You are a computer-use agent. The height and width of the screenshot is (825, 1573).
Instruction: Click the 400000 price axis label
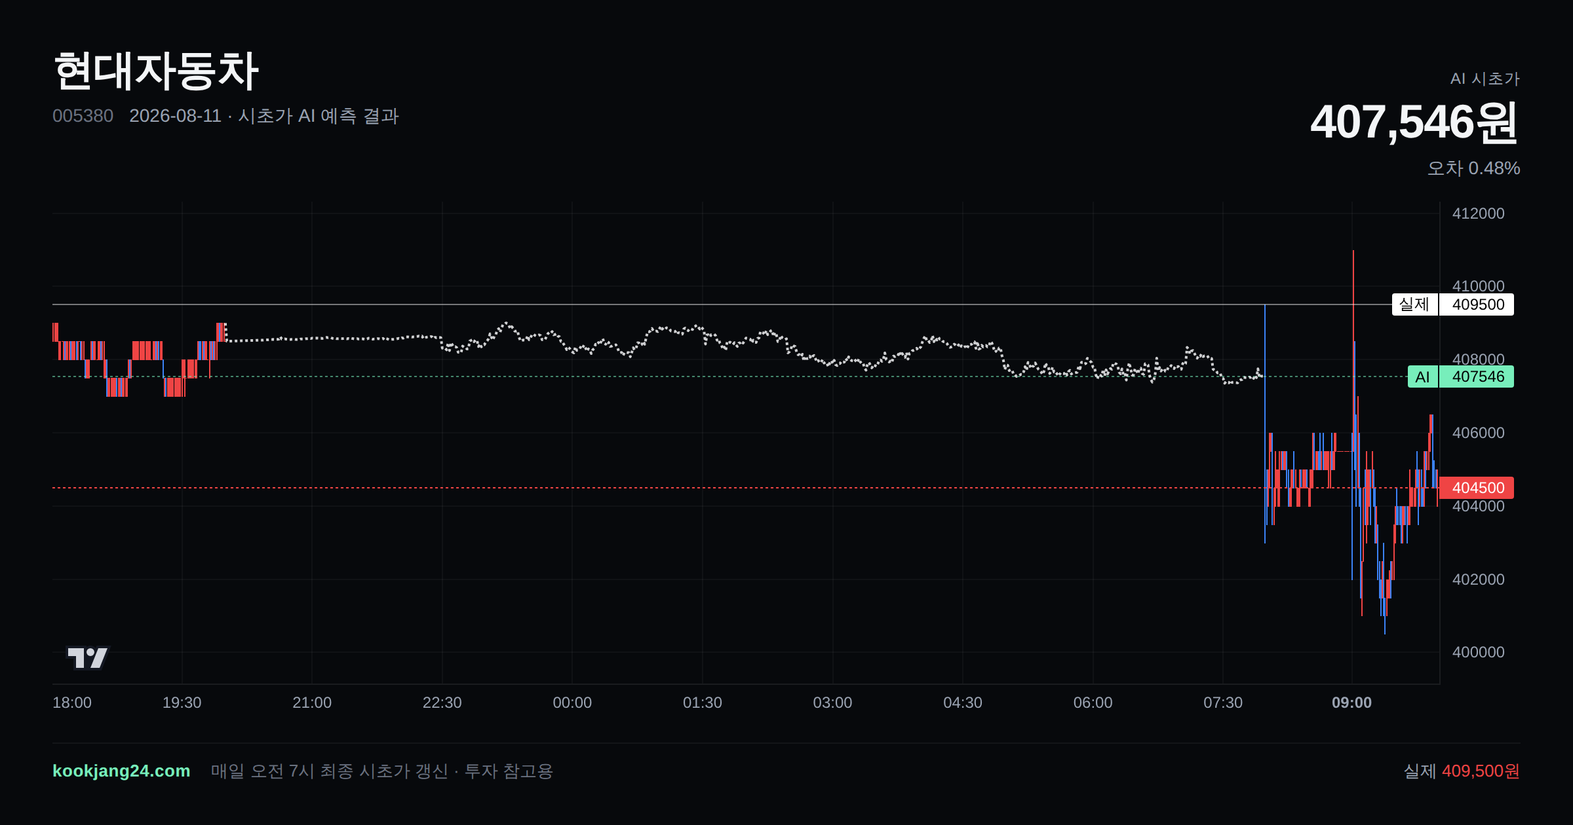tap(1478, 652)
